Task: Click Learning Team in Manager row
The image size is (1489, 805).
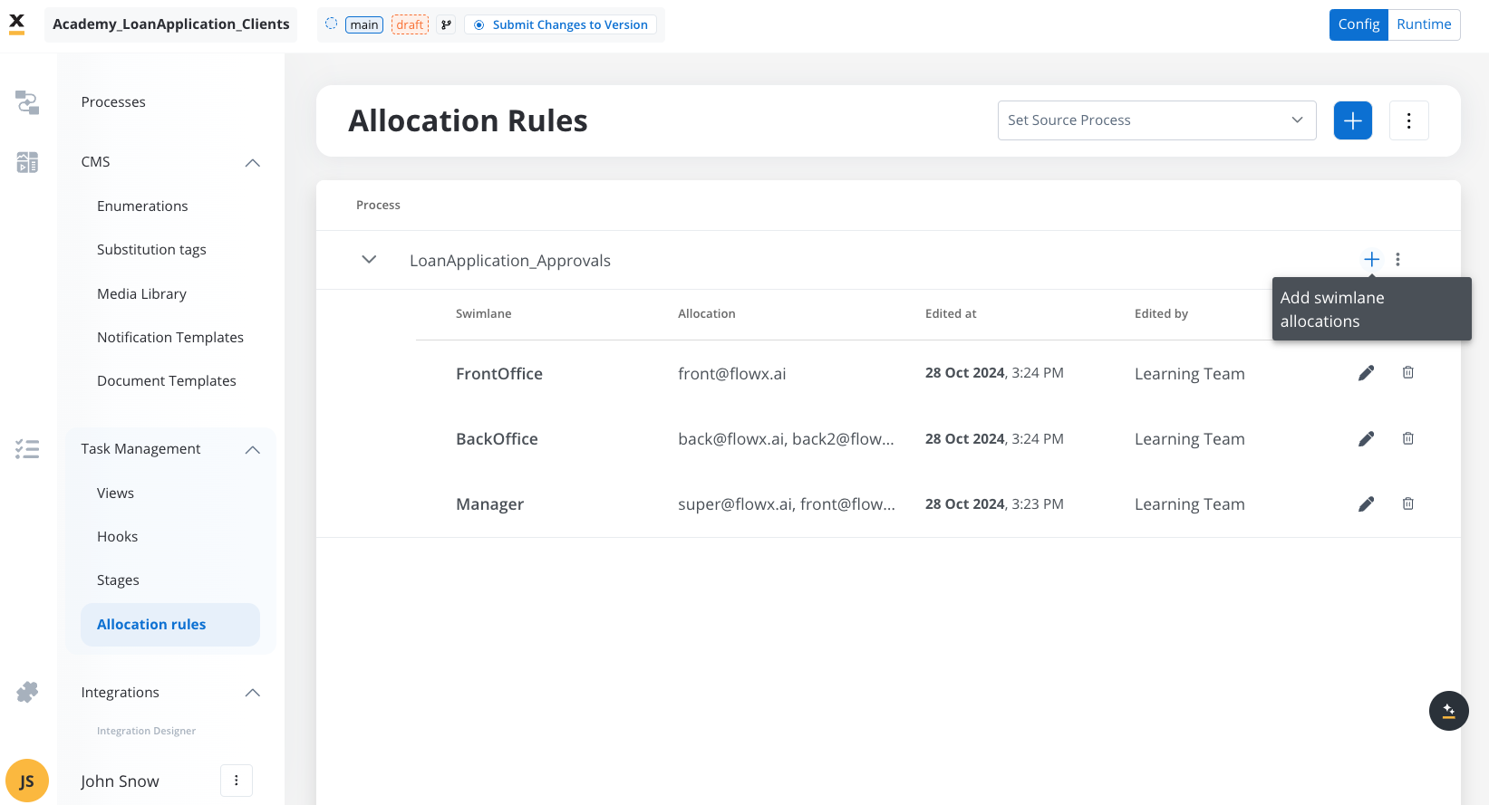Action: click(x=1190, y=504)
